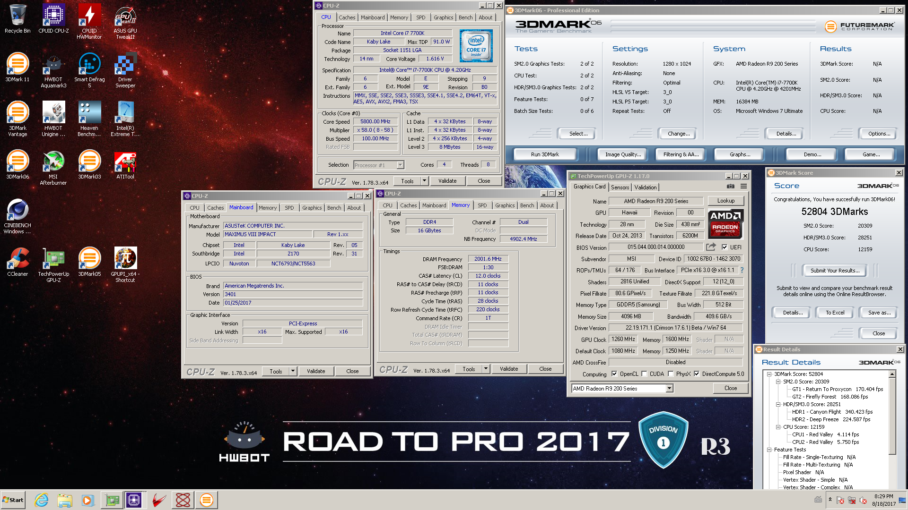Collapse Feature Tests tree node
Image resolution: width=908 pixels, height=510 pixels.
click(x=769, y=450)
